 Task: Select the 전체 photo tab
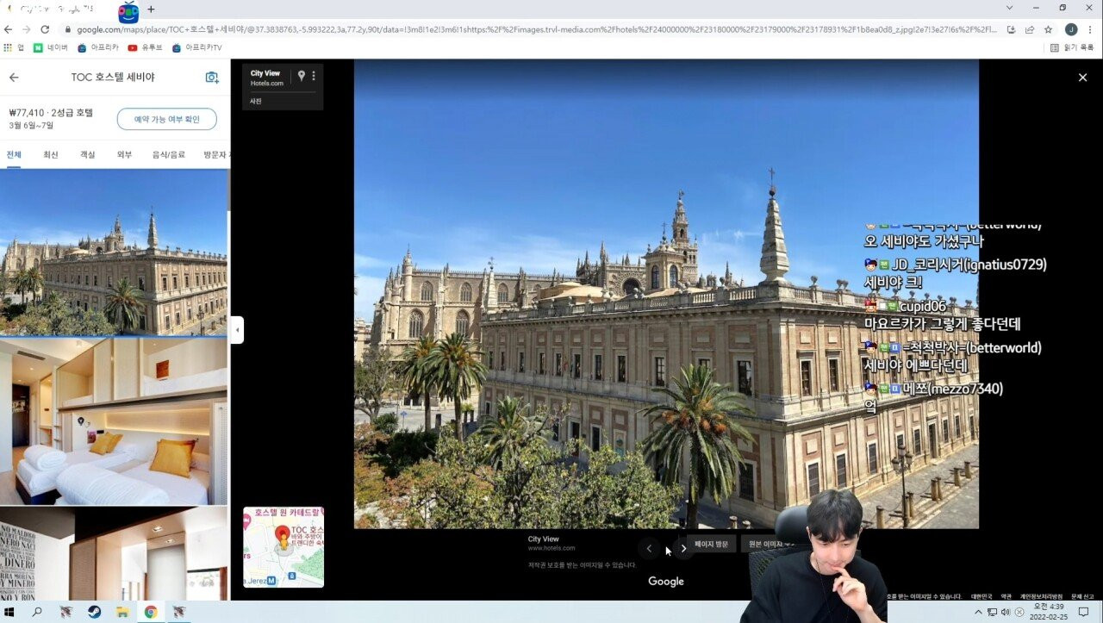14,154
